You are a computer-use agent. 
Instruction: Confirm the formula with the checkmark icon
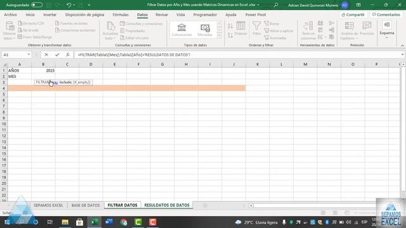[x=57, y=54]
